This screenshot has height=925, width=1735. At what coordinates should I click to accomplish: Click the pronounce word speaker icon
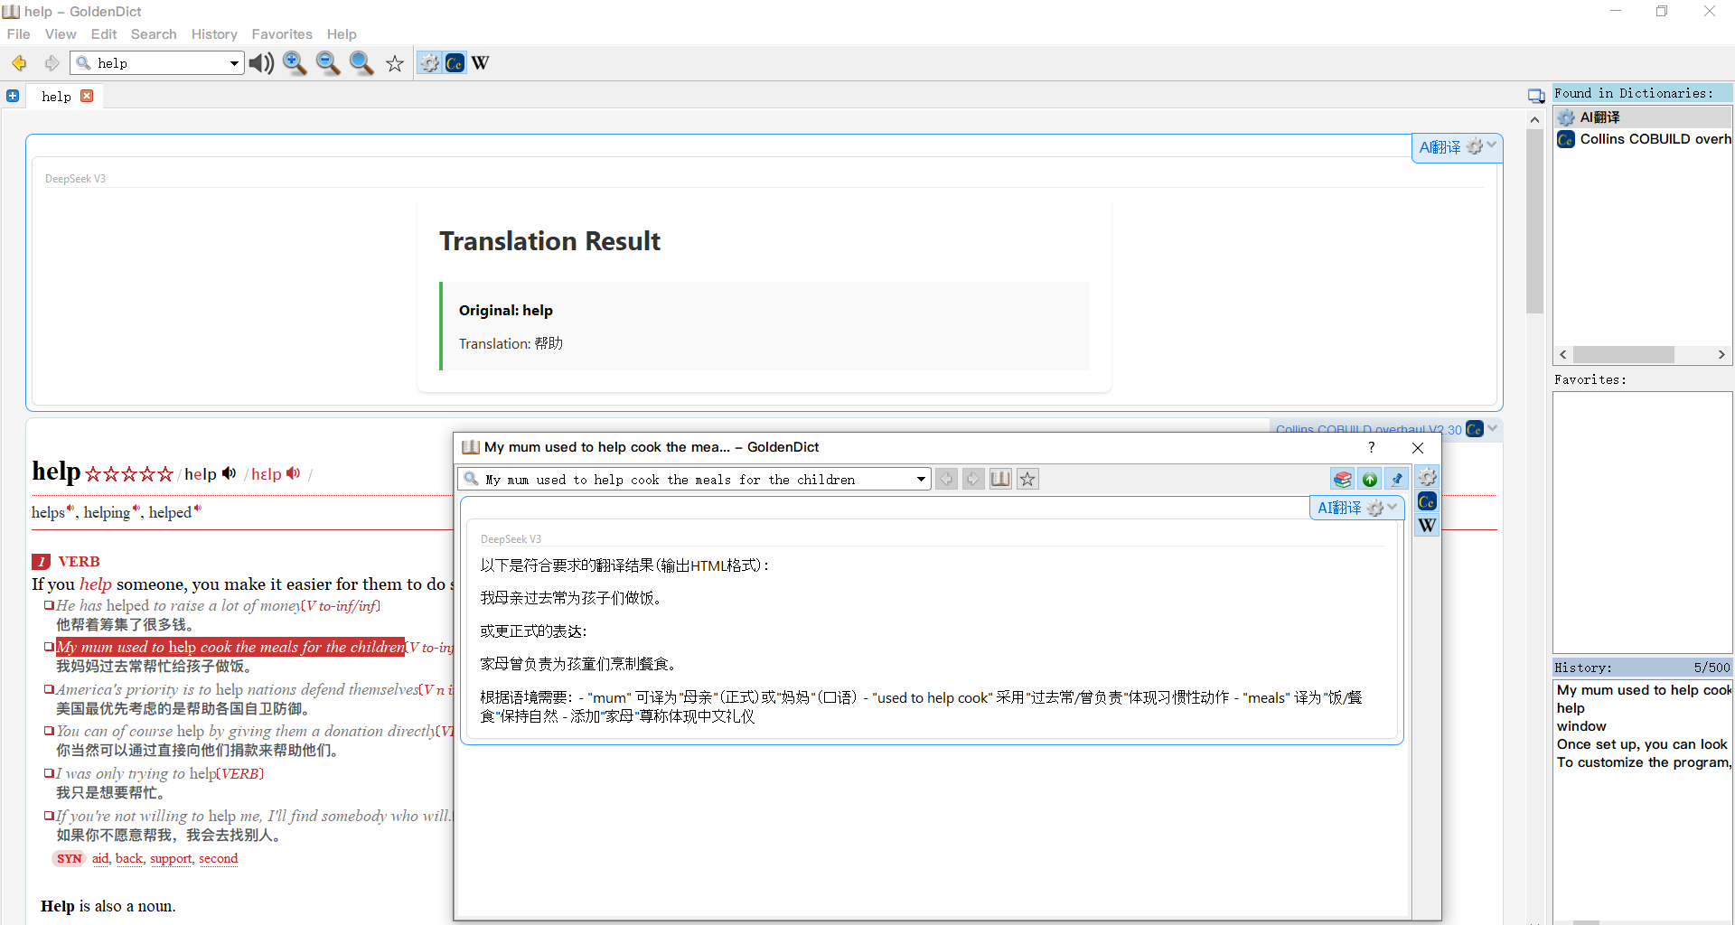tap(261, 63)
